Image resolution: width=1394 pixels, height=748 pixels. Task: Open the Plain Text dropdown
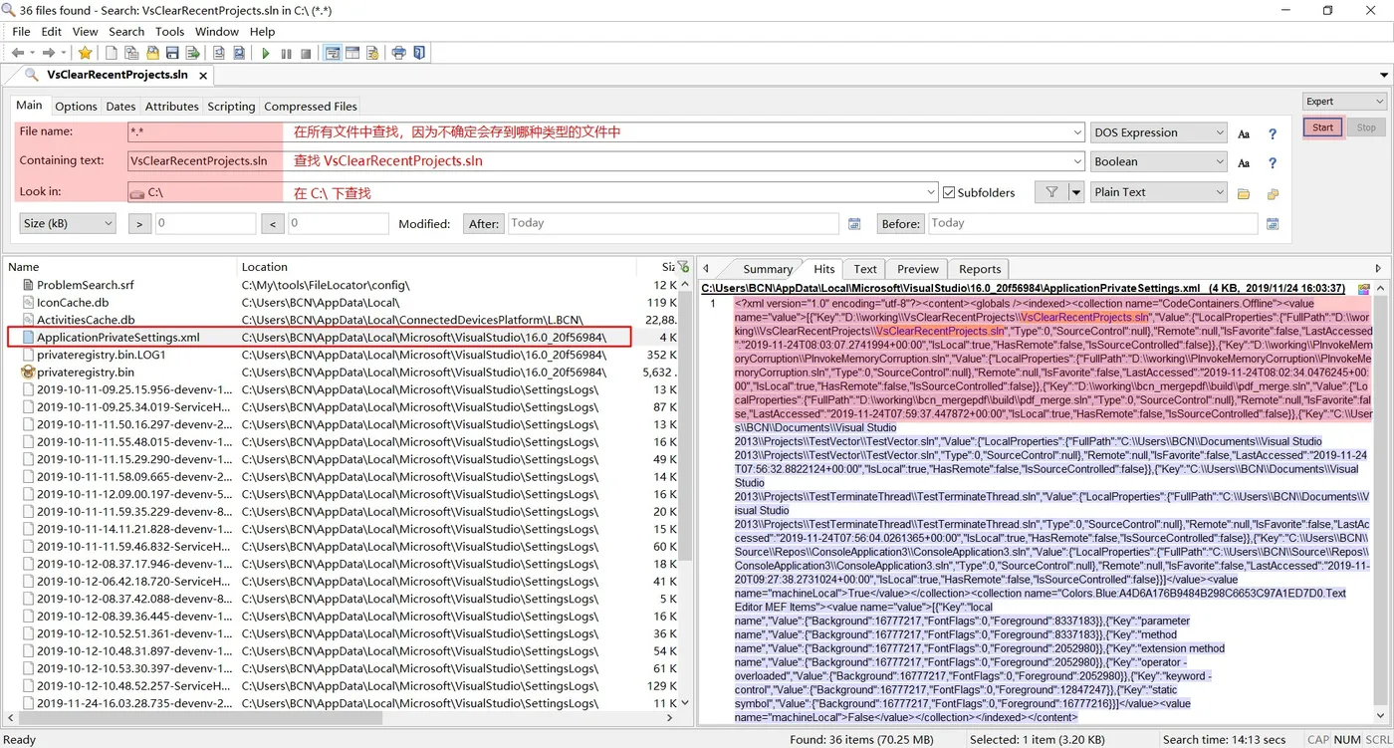(x=1159, y=192)
